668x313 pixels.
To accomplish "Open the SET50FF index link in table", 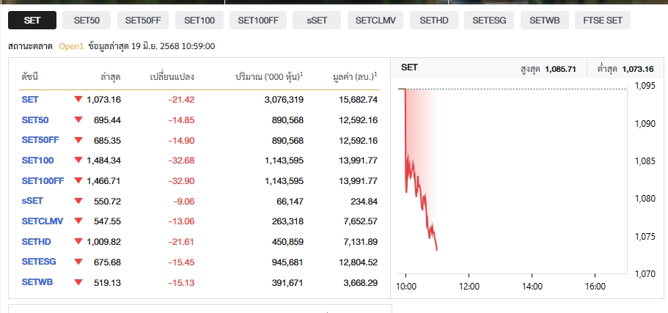I will pos(40,140).
